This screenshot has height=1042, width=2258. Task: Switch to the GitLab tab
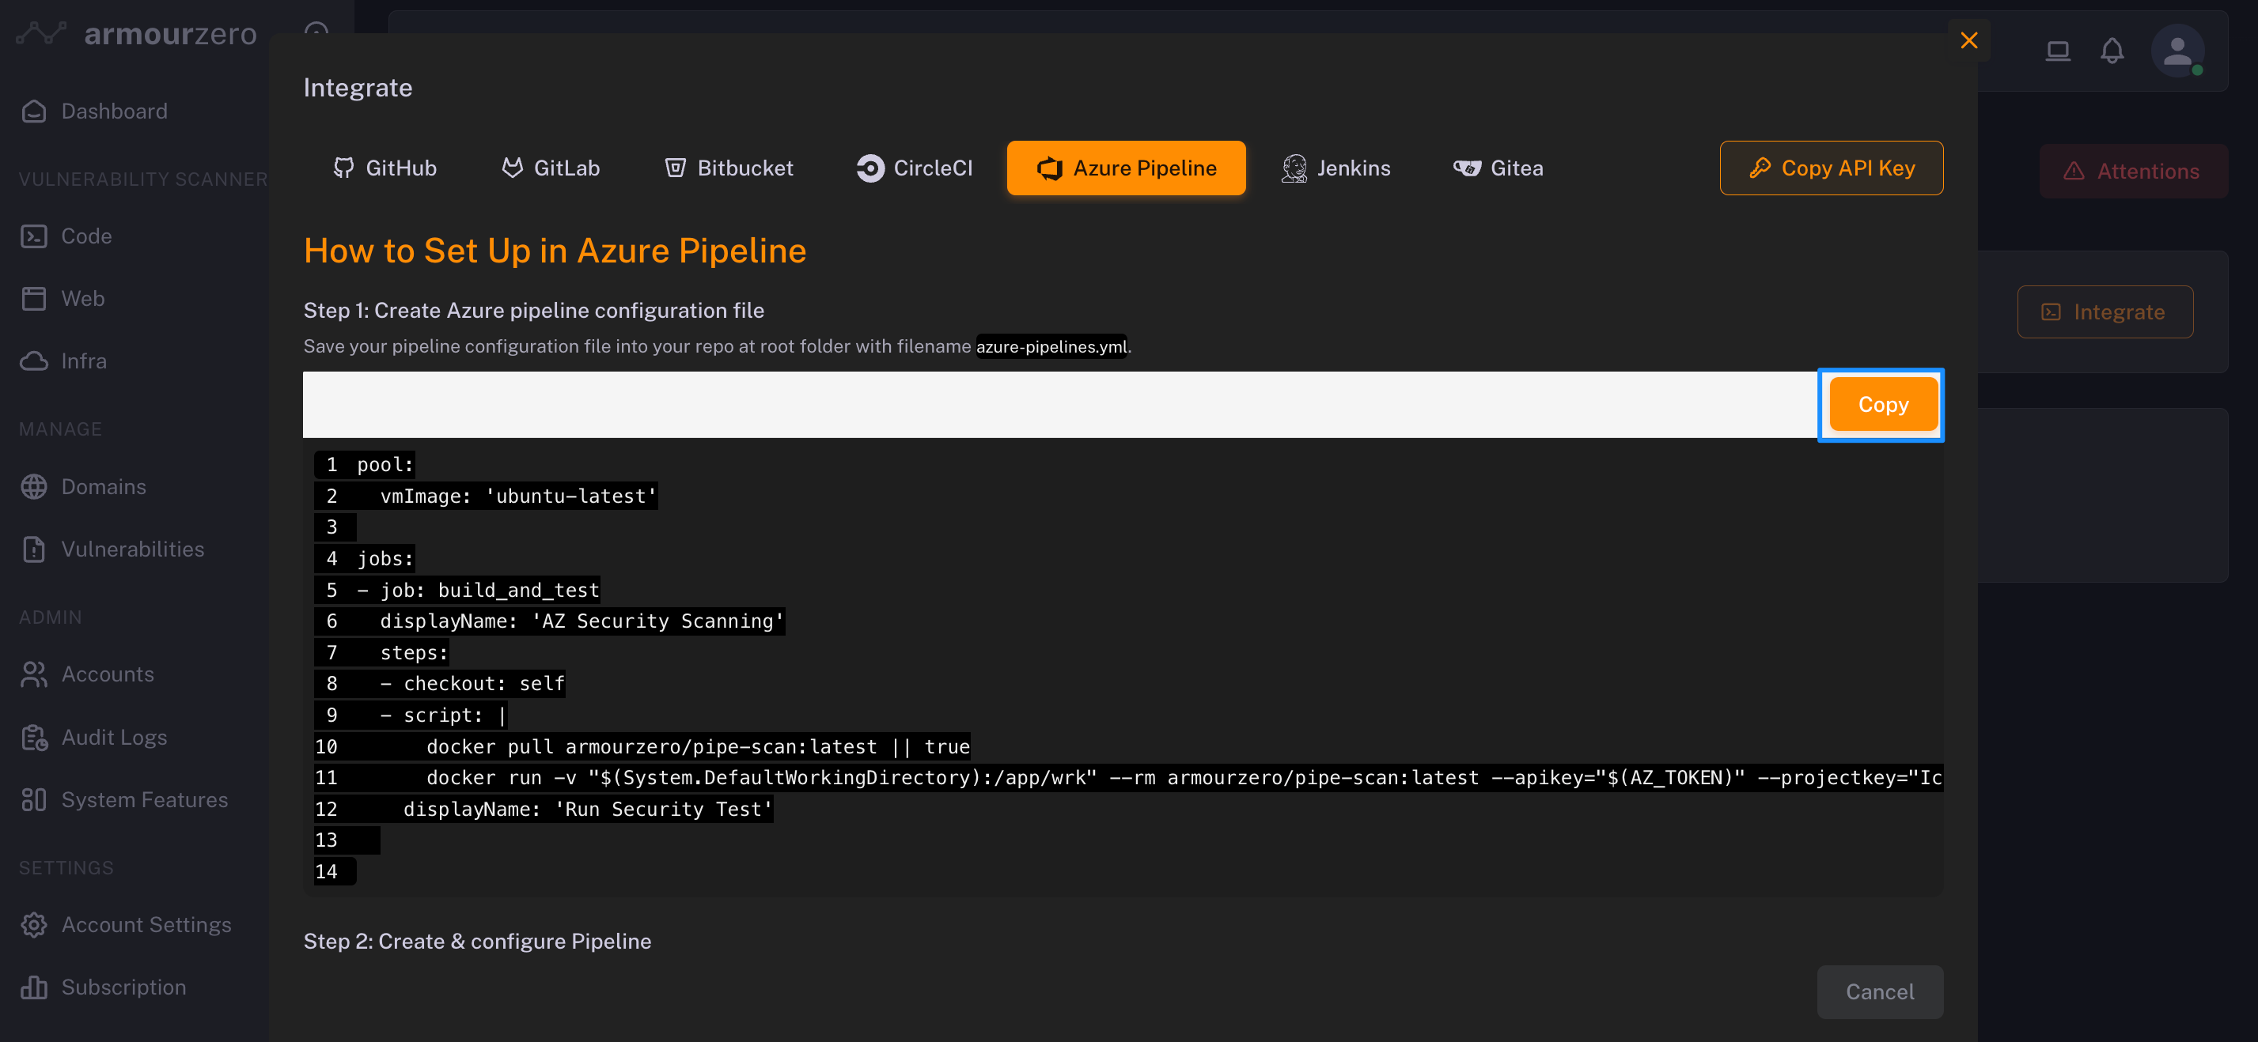coord(551,168)
